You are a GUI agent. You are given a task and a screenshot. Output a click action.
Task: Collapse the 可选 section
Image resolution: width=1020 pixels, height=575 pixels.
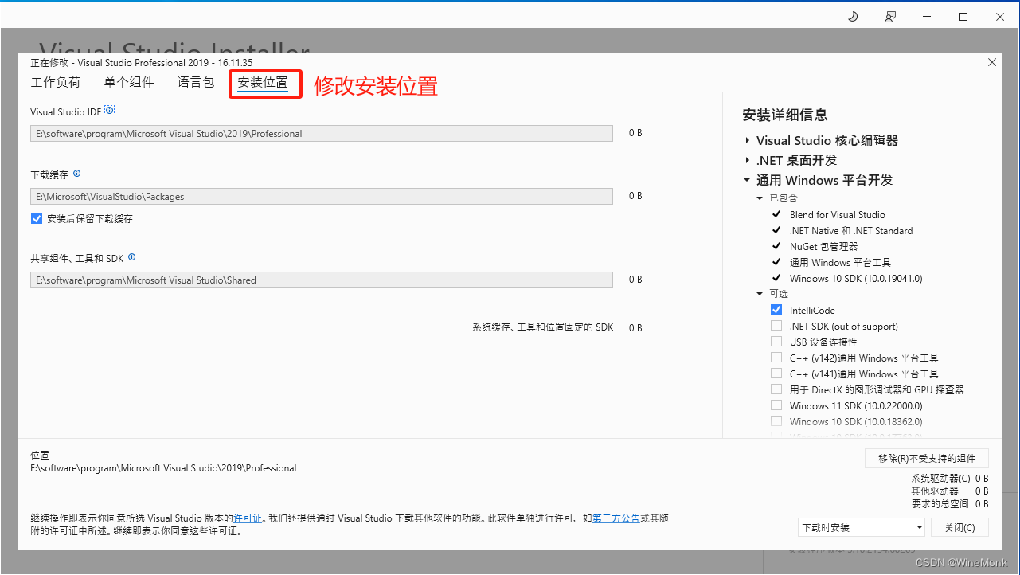pos(760,294)
